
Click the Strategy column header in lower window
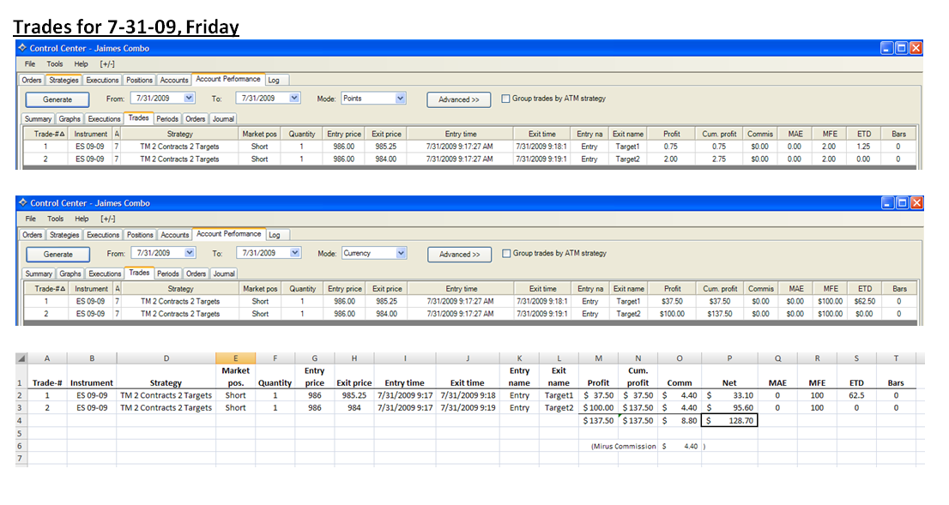click(x=180, y=288)
